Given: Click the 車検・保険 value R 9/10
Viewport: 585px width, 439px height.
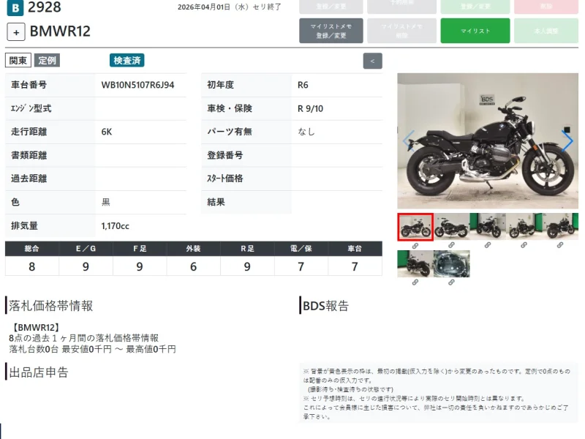Looking at the screenshot, I should [310, 108].
